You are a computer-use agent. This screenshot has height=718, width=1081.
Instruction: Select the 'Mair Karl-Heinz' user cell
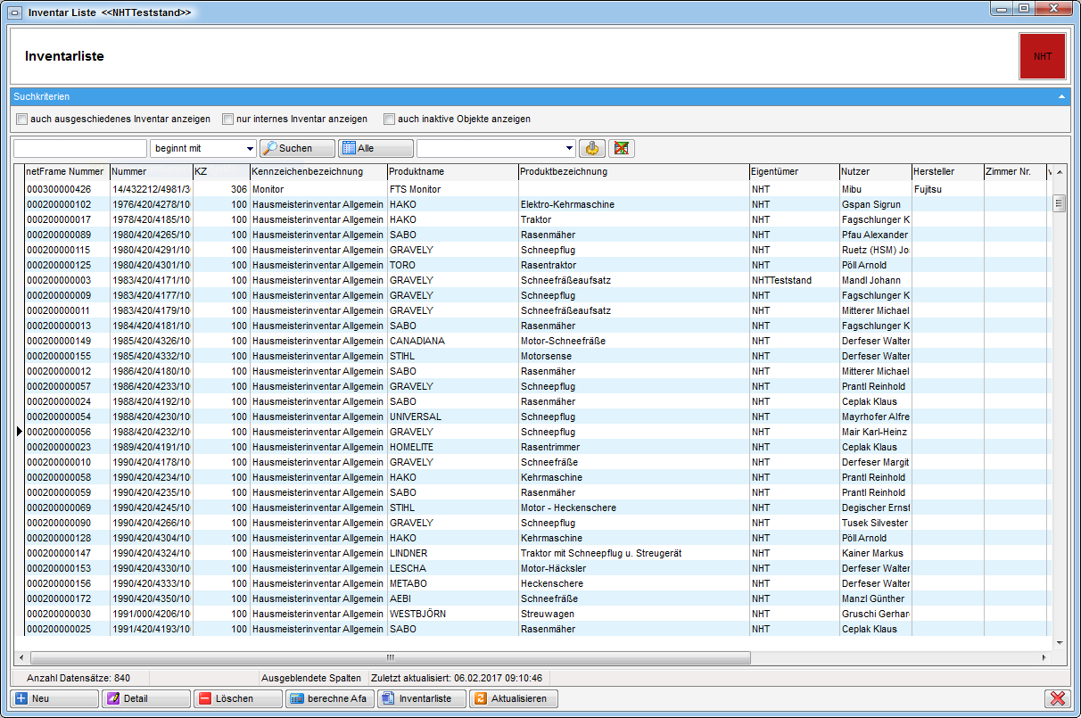click(x=874, y=433)
